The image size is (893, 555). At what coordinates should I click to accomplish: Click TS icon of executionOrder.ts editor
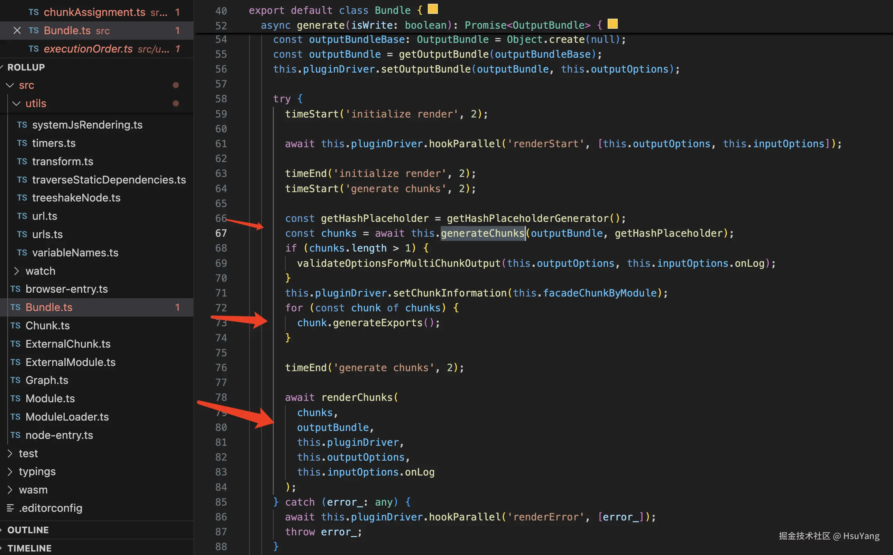tap(34, 49)
